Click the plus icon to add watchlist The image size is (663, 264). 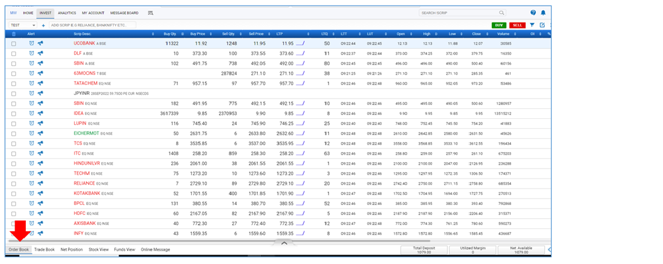coord(43,25)
